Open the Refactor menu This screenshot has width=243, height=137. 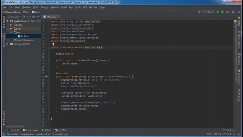[x=55, y=7]
